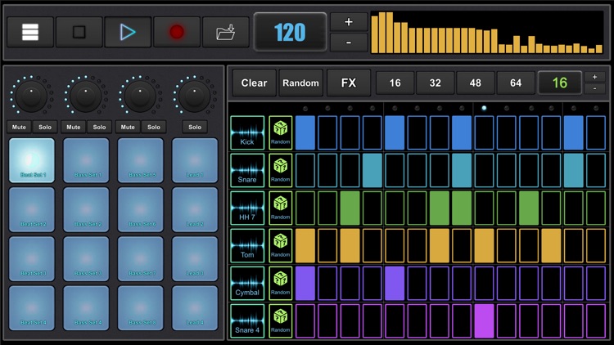Trigger the highlighted Beat Set 1 pad

pyautogui.click(x=32, y=160)
